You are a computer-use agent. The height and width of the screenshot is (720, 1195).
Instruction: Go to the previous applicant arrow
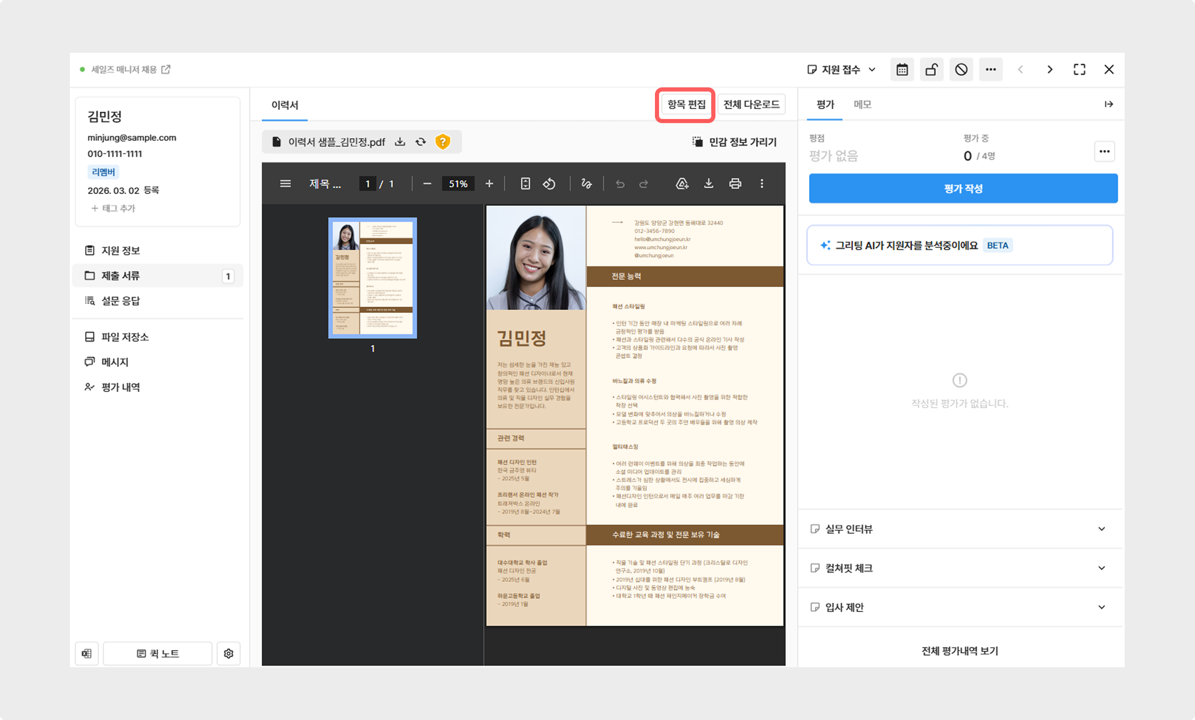(1021, 69)
